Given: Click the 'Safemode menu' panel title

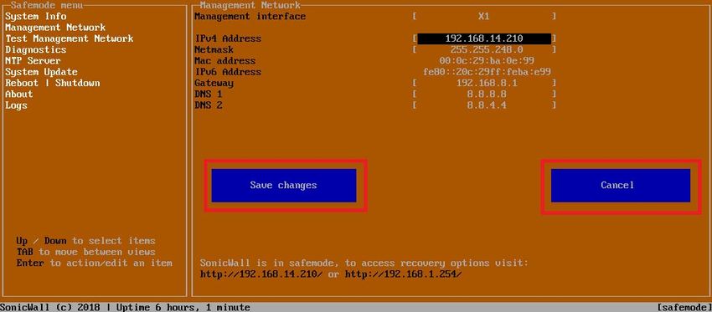Looking at the screenshot, I should tap(47, 6).
